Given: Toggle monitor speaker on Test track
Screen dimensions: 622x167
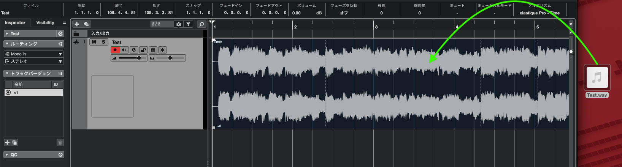Looking at the screenshot, I should pyautogui.click(x=124, y=50).
